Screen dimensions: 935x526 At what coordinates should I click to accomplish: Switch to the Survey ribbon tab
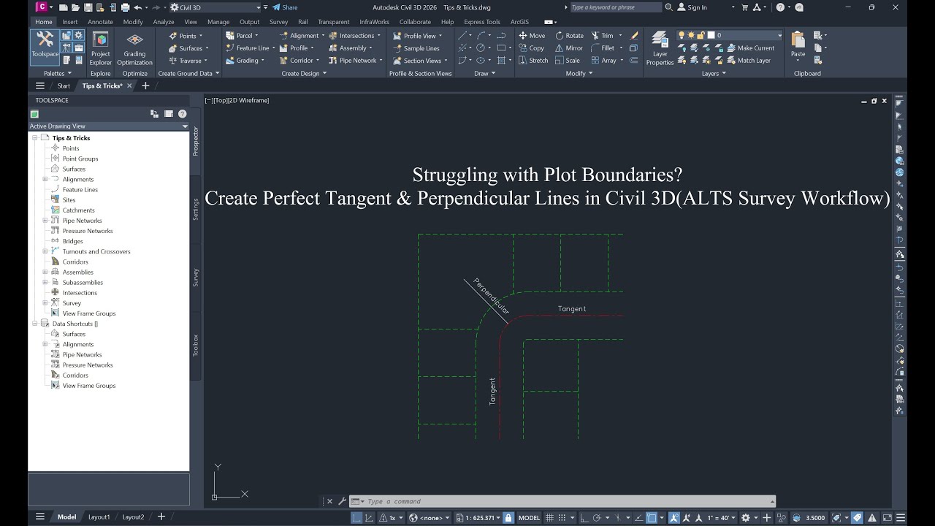pos(278,22)
